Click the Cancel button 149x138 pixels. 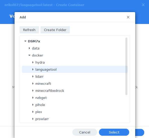coord(85,132)
